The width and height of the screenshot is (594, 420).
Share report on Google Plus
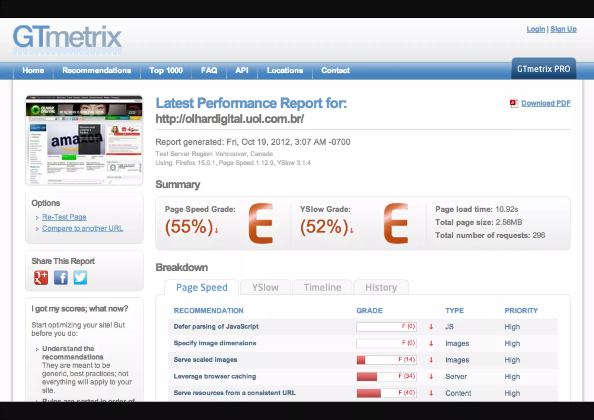[41, 278]
